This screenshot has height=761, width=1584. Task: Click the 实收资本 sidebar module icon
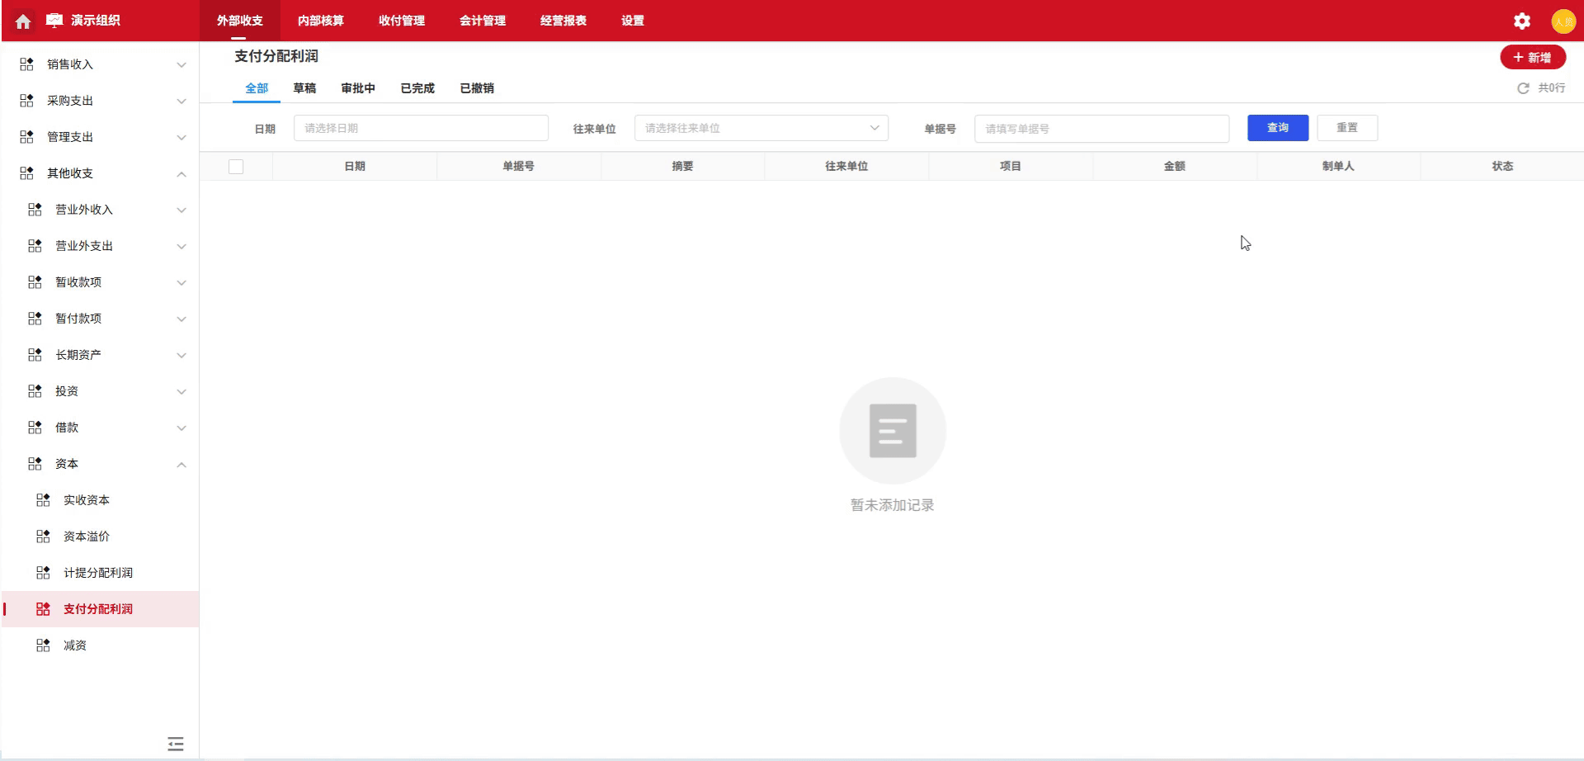pyautogui.click(x=42, y=499)
